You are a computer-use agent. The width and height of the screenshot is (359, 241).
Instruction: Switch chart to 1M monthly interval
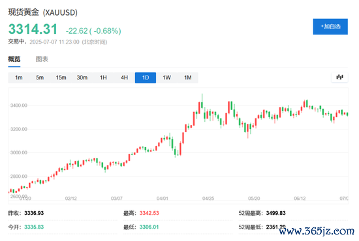[x=188, y=78]
